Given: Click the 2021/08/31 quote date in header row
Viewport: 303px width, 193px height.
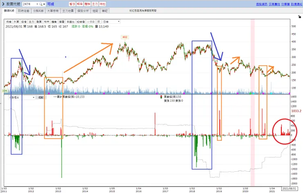Looking at the screenshot, I should (x=14, y=27).
